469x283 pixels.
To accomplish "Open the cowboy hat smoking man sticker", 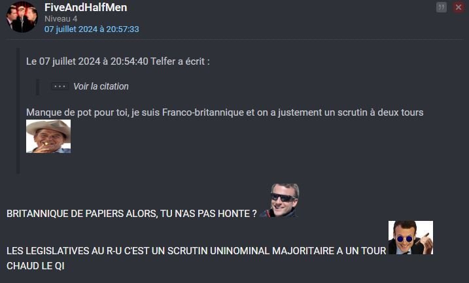I will point(48,136).
